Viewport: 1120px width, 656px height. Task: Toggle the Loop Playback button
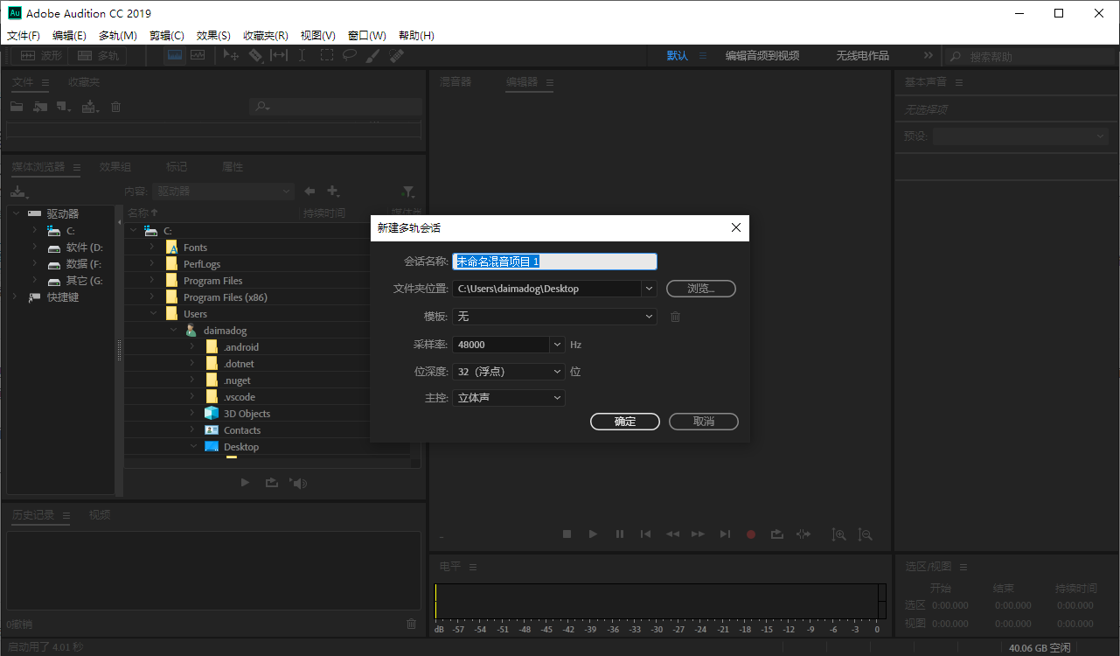(x=776, y=534)
